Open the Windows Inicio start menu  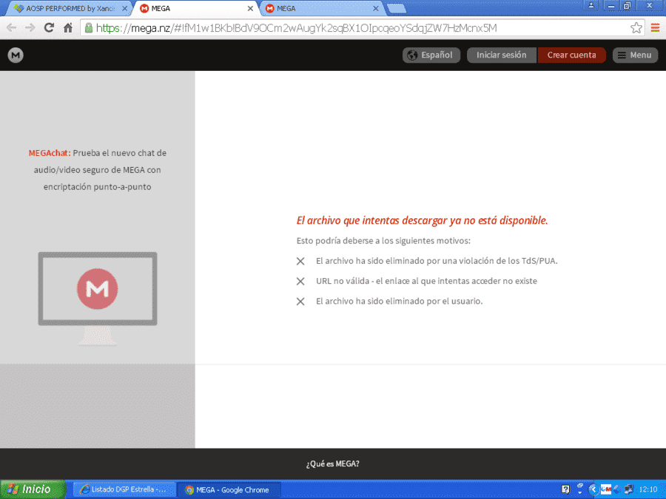tap(33, 489)
